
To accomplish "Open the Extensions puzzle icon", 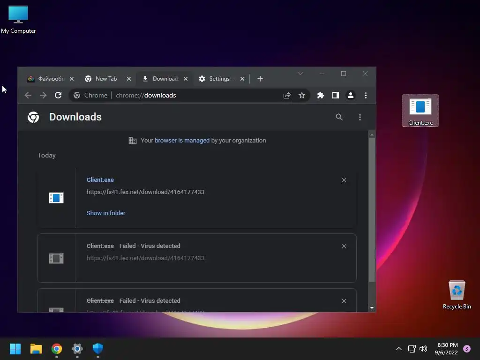I will pos(321,95).
